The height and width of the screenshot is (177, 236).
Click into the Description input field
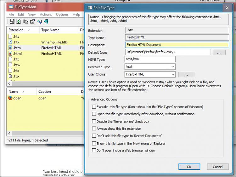pyautogui.click(x=177, y=45)
